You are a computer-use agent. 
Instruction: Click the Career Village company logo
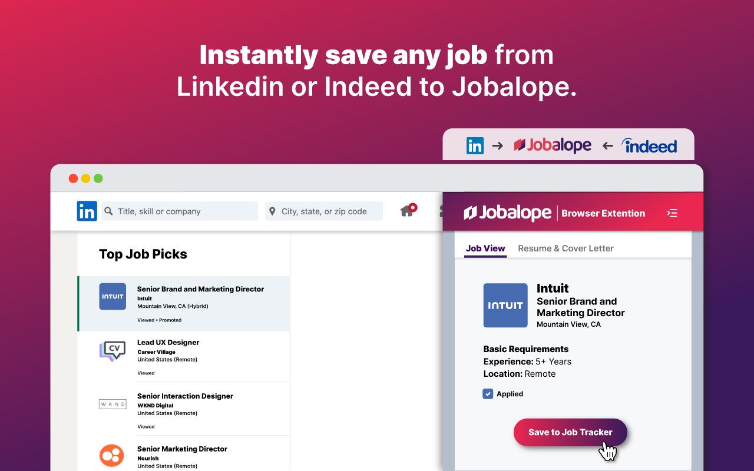(x=112, y=351)
